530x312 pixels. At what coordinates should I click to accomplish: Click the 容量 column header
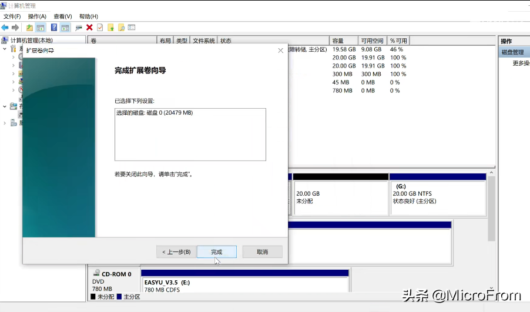click(343, 41)
